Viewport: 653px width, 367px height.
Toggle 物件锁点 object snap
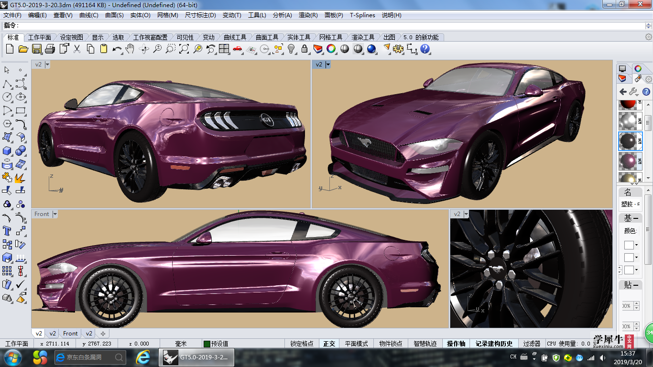[391, 344]
